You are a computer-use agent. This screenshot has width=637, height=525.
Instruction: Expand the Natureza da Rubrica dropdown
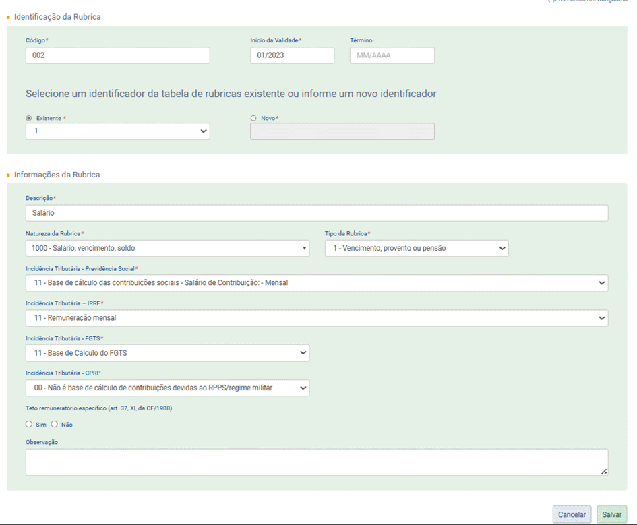[167, 249]
